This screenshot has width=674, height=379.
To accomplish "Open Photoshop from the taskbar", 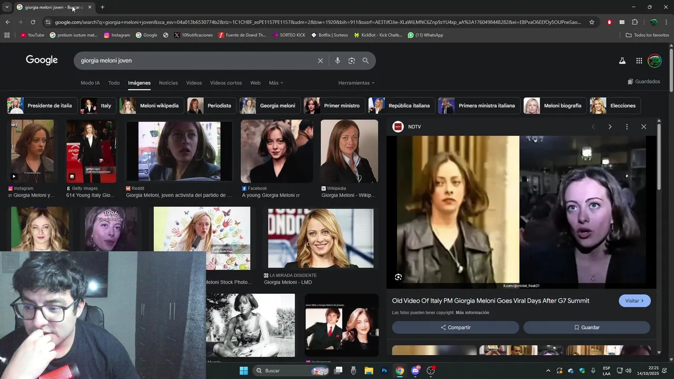I will pyautogui.click(x=384, y=371).
